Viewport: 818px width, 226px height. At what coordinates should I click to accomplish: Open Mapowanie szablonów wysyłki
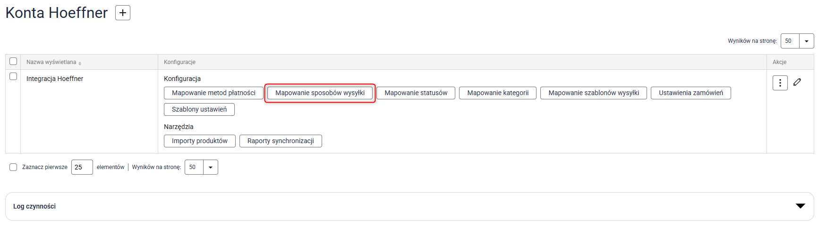(x=593, y=93)
